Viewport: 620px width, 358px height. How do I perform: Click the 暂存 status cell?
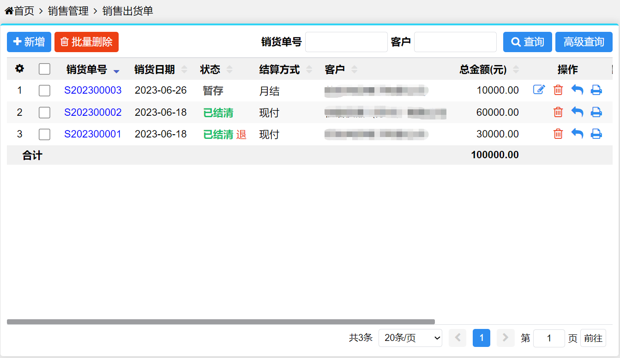(213, 90)
